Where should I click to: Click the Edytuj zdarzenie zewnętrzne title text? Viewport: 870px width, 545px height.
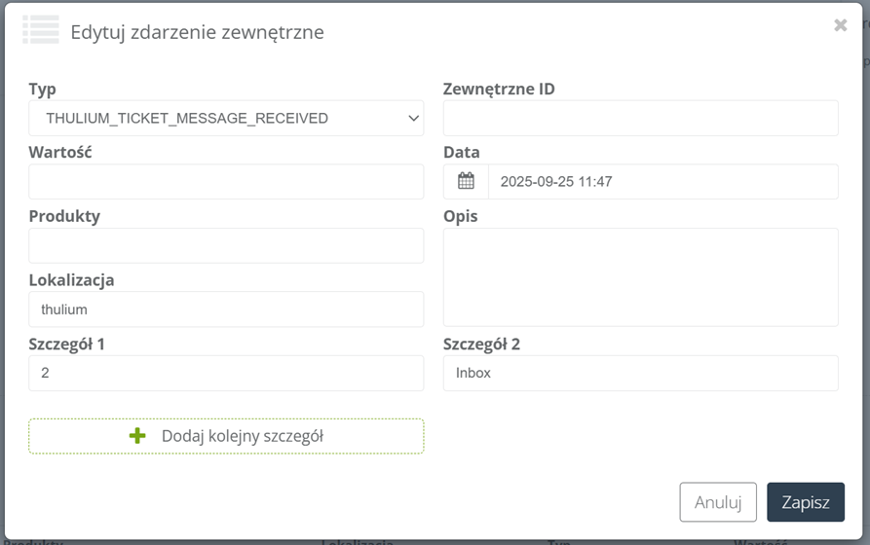click(197, 32)
